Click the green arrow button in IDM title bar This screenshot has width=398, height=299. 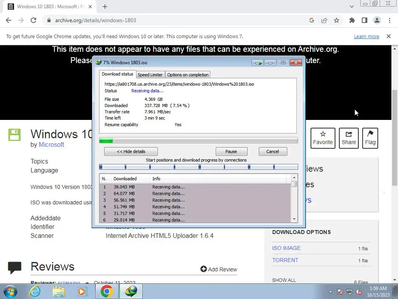[x=258, y=63]
